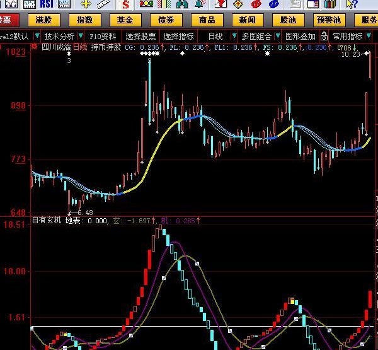Viewport: 378px width, 350px height.
Task: Open the 预警池 tab
Action: coord(329,20)
